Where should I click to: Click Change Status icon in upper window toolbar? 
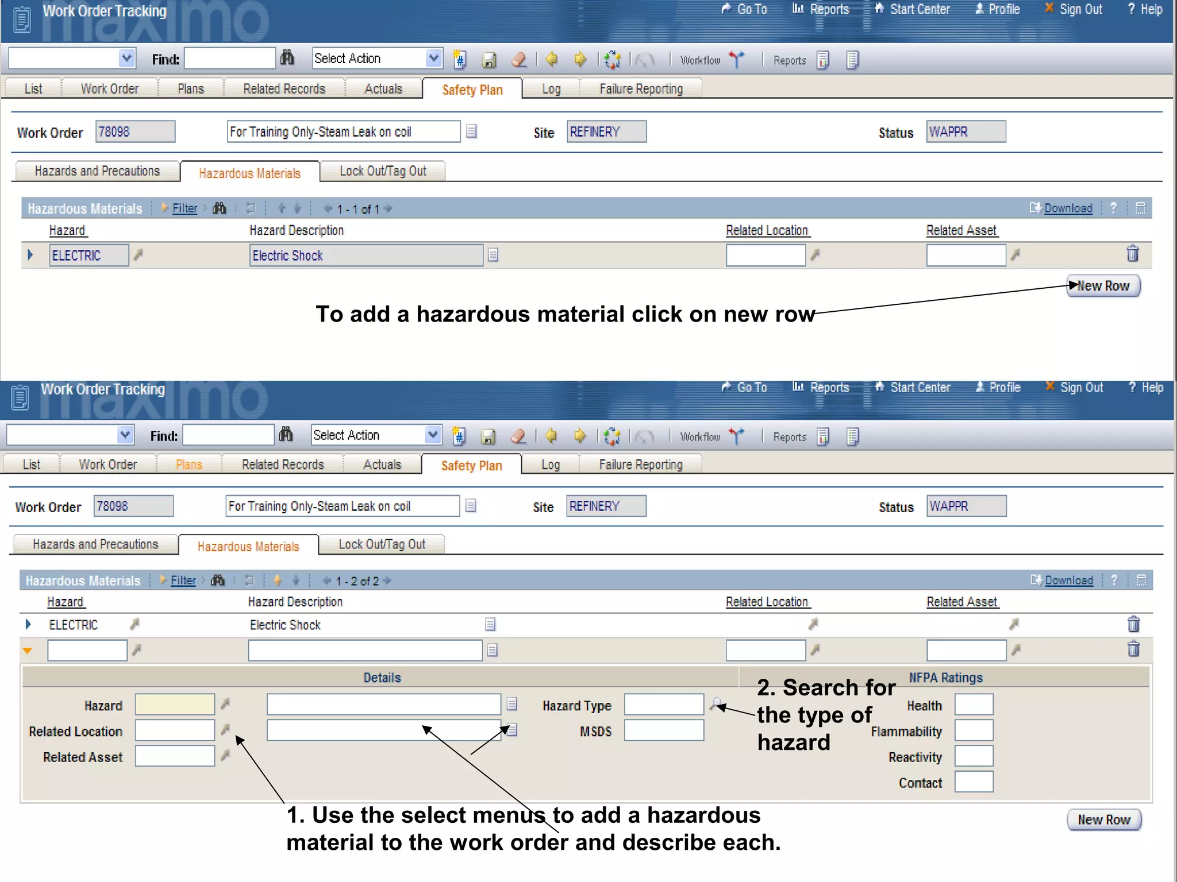[x=613, y=59]
